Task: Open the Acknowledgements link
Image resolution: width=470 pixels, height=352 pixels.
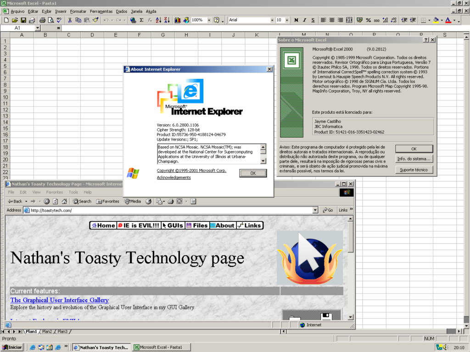Action: [173, 177]
